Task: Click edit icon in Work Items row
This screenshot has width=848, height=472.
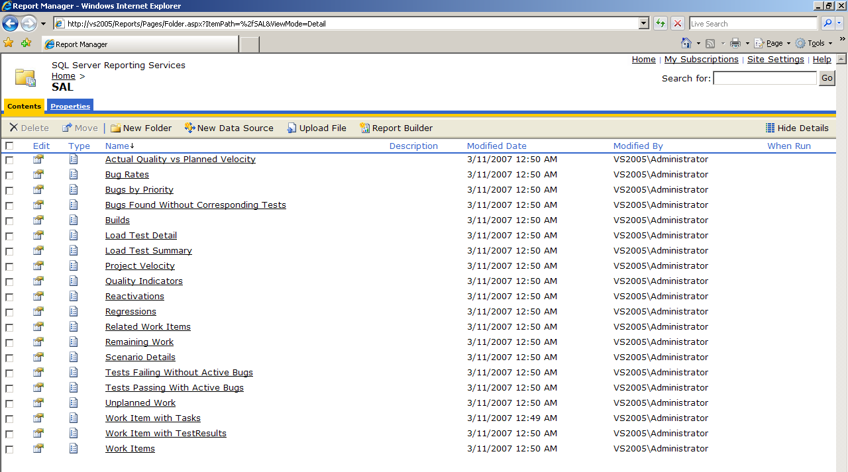Action: (38, 448)
